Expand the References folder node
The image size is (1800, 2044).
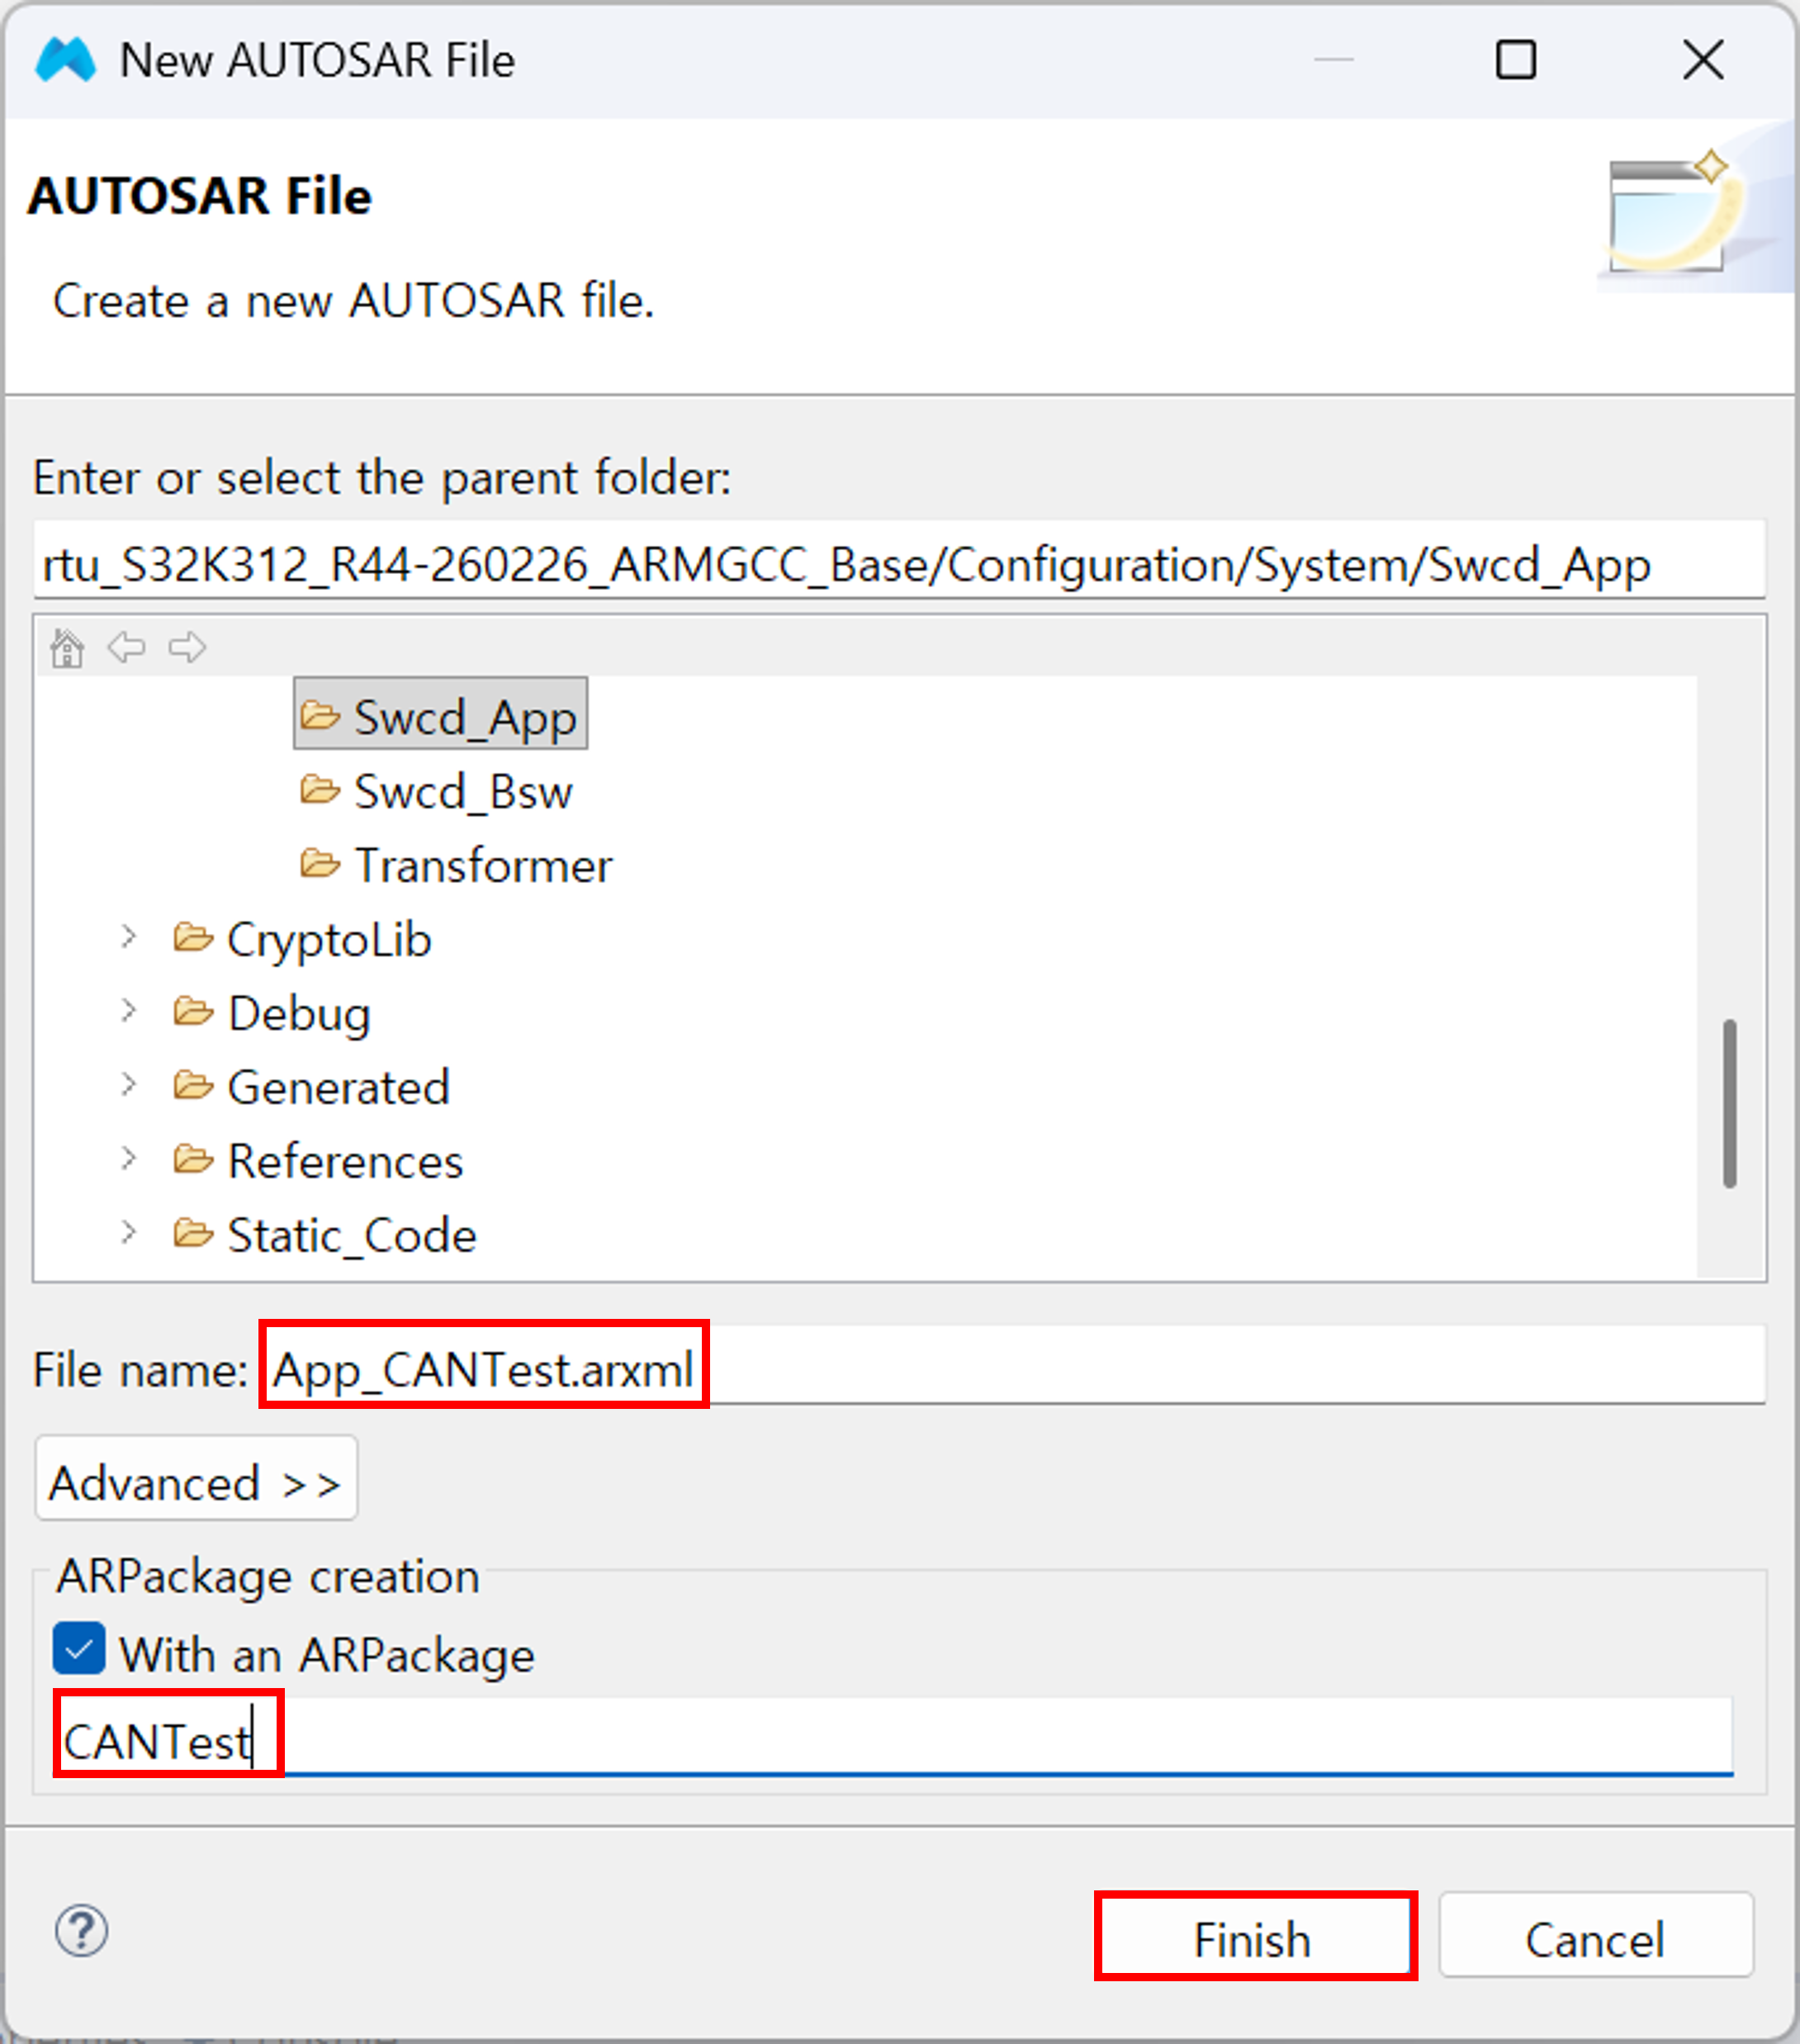pyautogui.click(x=128, y=1159)
